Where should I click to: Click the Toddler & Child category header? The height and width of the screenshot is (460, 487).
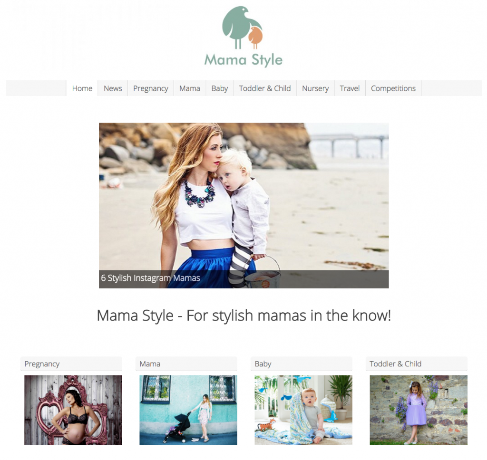[x=417, y=364]
